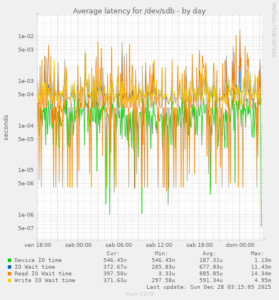Viewport: 279px width, 300px height.
Task: Click the '1e-05' y-axis label
Action: point(26,170)
